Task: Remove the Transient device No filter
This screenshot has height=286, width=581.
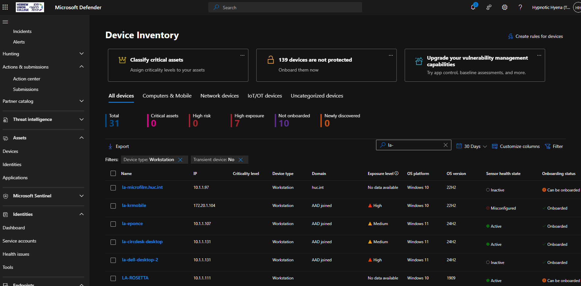Action: 240,160
